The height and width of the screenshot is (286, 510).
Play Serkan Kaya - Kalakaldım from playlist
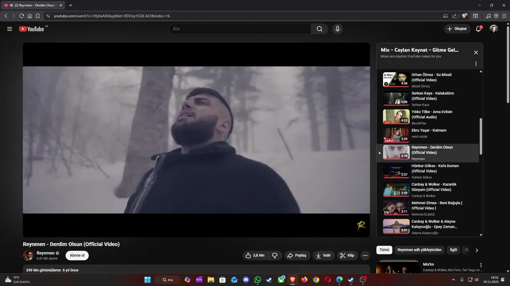pyautogui.click(x=428, y=99)
